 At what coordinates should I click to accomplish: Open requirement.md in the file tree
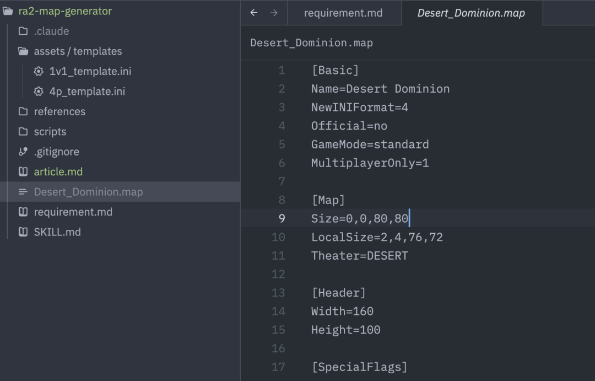(x=73, y=212)
